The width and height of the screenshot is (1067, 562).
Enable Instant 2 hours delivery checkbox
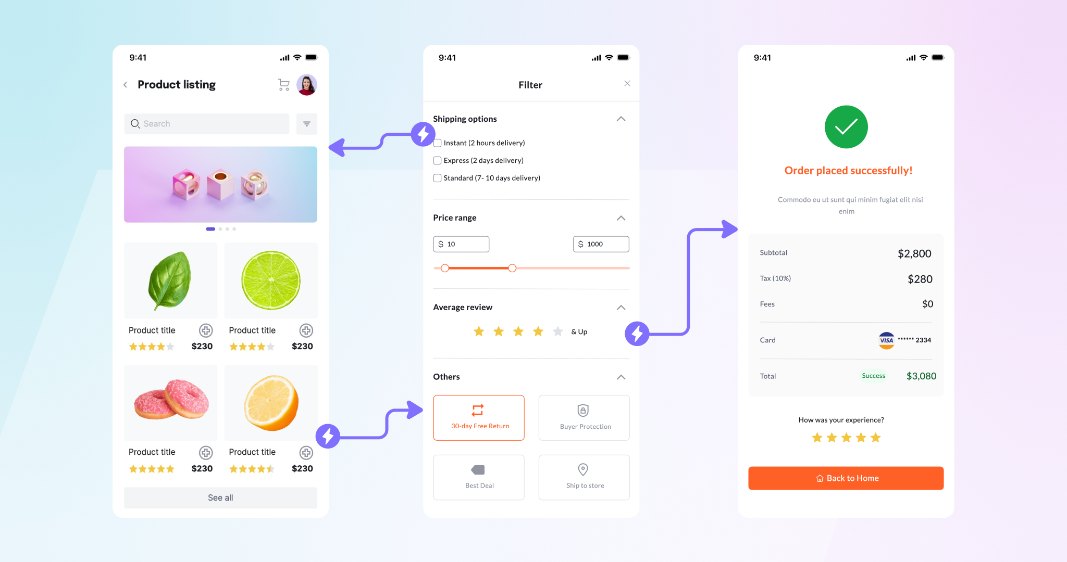pos(438,143)
